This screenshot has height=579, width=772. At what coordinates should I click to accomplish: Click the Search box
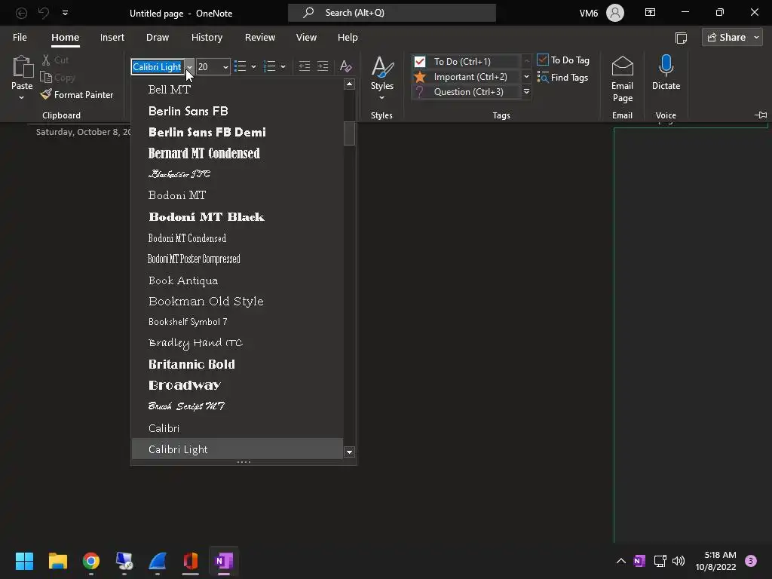[x=392, y=13]
